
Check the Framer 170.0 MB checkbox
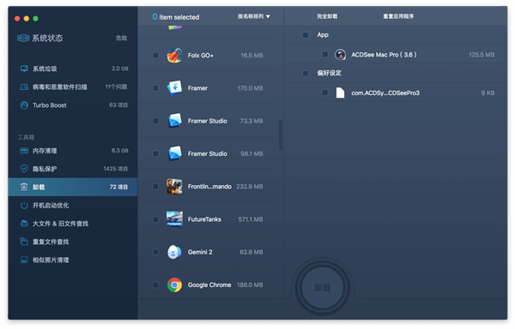pyautogui.click(x=155, y=88)
